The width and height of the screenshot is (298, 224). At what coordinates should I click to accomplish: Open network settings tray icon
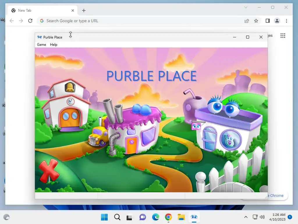[255, 217]
